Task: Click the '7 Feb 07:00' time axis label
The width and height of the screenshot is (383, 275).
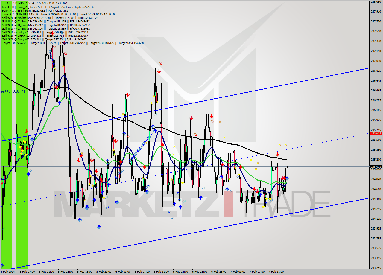Action: click(x=257, y=272)
